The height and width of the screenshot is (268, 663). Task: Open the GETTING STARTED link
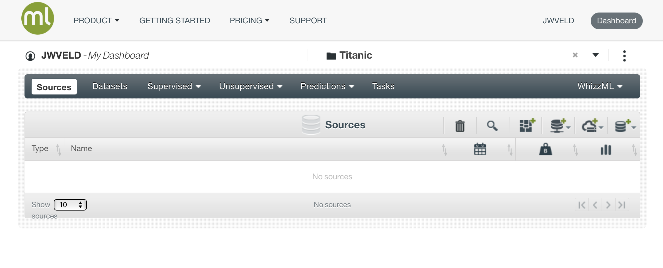175,20
